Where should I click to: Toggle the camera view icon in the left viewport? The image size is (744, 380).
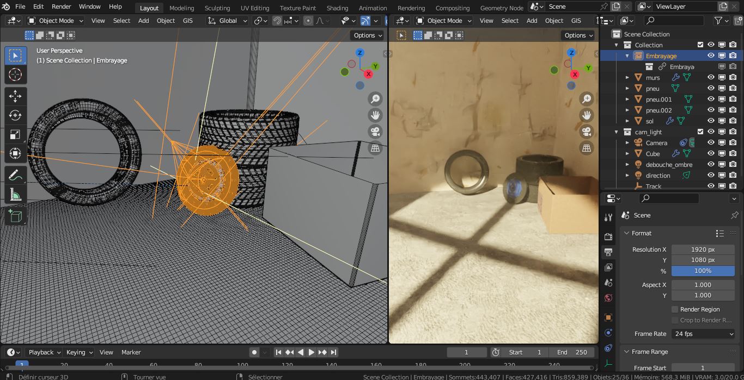[x=375, y=132]
